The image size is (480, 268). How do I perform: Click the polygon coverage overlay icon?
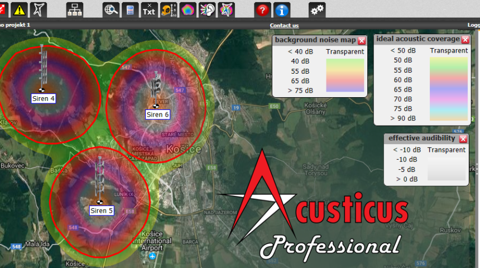[226, 10]
